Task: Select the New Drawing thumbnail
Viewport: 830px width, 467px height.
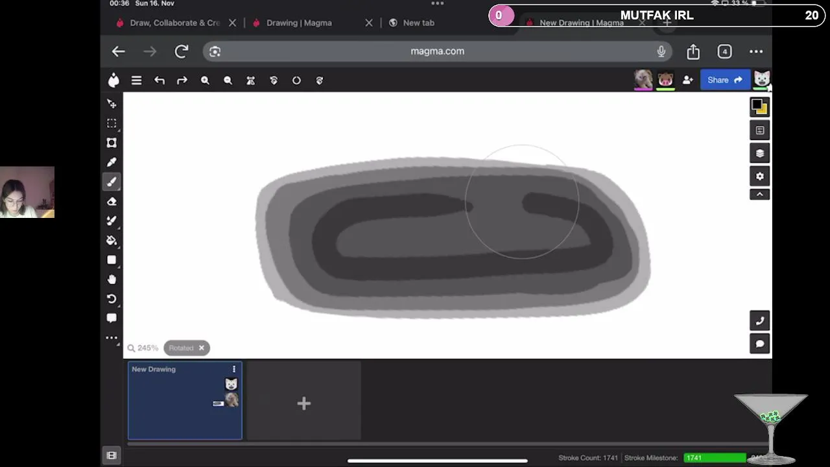Action: tap(185, 400)
